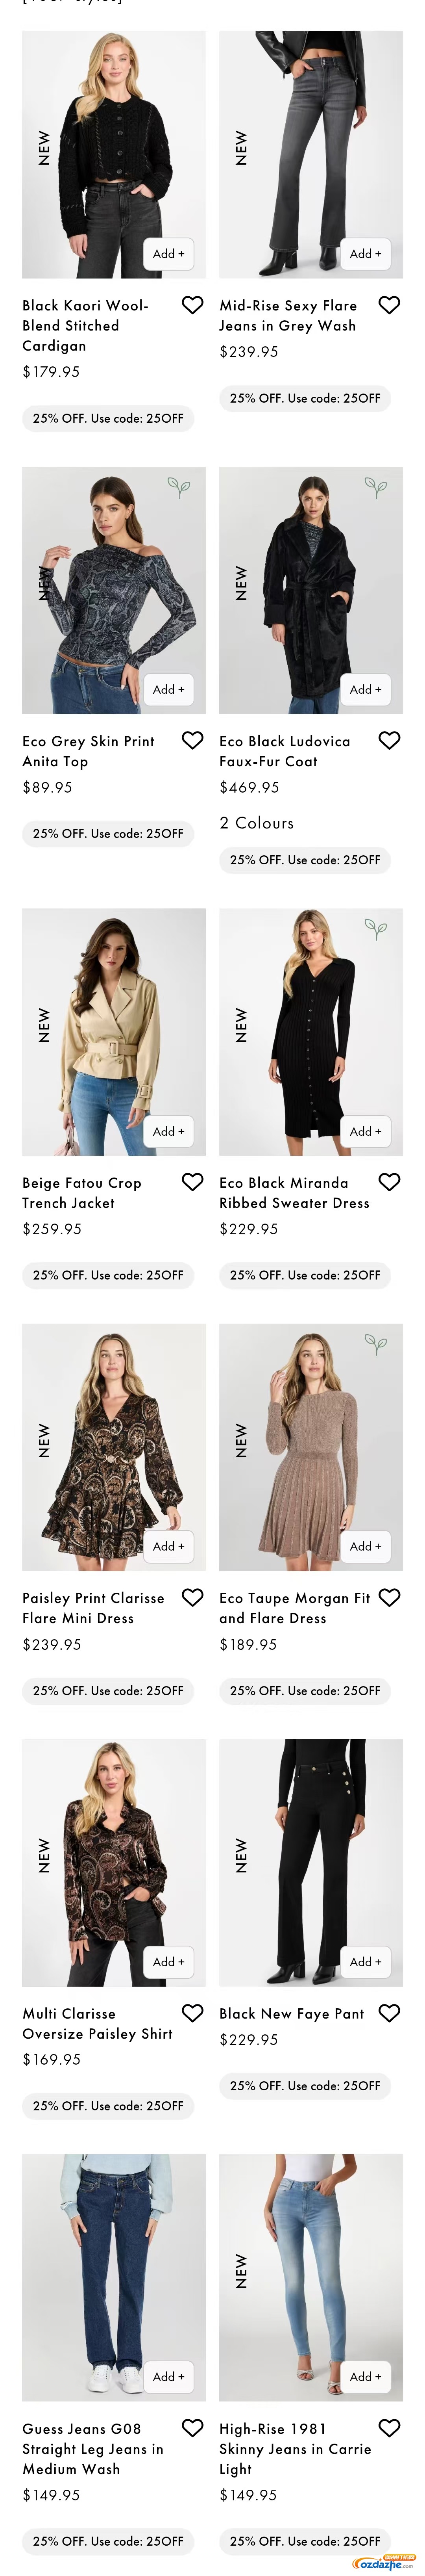Click 2 Colours under Ludovica Faux-Fur Coat
Image resolution: width=425 pixels, height=2576 pixels.
tap(257, 823)
